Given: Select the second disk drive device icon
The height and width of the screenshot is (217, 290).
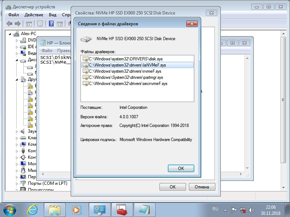Looking at the screenshot, I should [x=30, y=74].
